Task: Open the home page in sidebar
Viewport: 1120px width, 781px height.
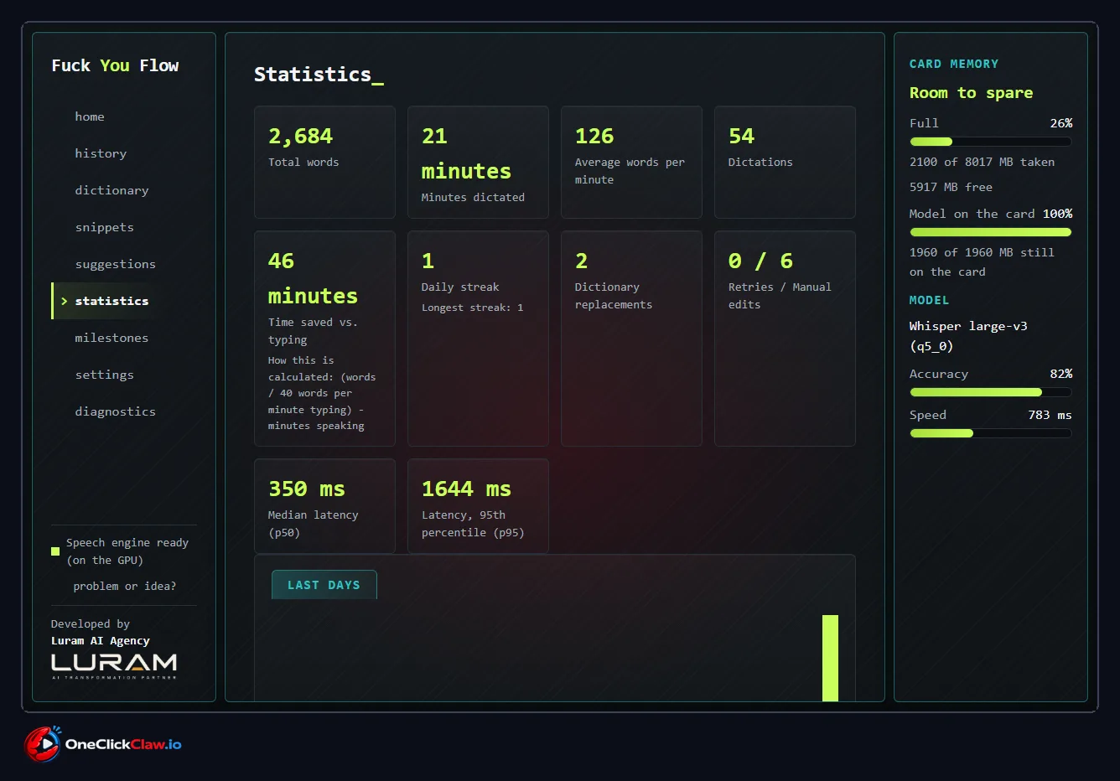Action: [90, 116]
